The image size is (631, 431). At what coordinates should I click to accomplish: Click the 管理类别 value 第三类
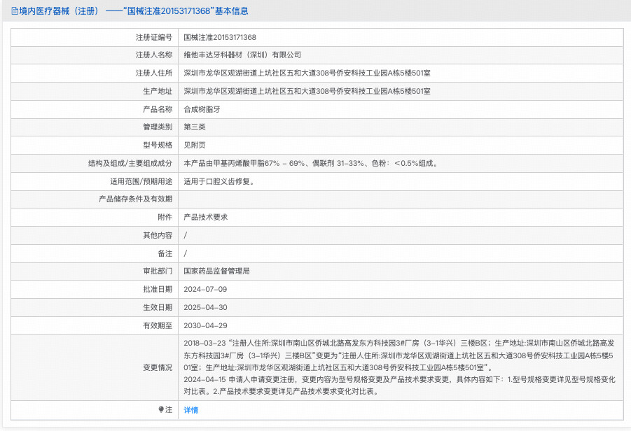(x=193, y=127)
